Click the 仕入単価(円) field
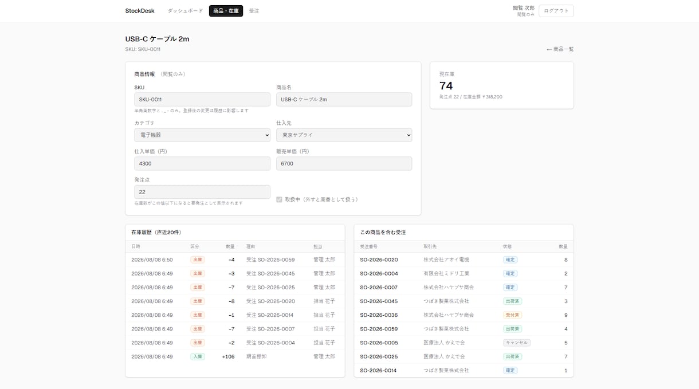The image size is (699, 389). (202, 164)
